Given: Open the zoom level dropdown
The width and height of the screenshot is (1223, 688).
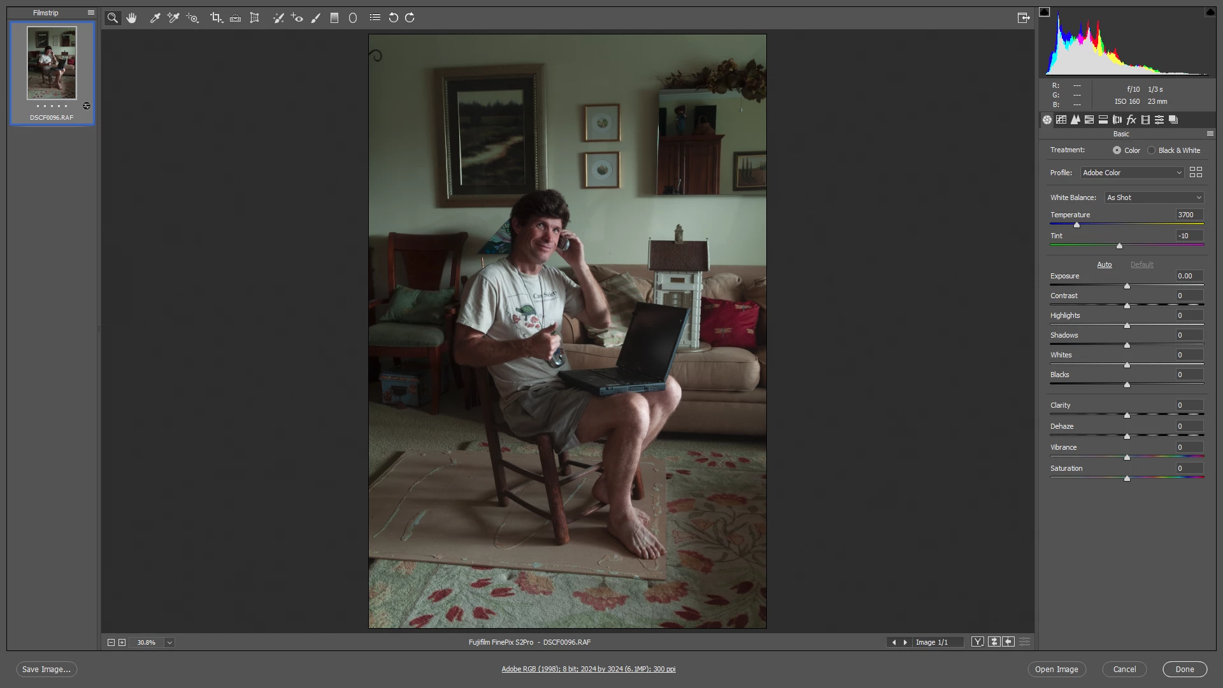Looking at the screenshot, I should coord(169,643).
